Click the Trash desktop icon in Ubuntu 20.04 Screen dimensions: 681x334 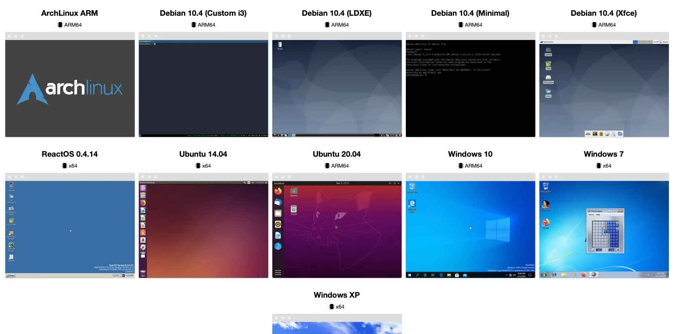click(x=294, y=210)
